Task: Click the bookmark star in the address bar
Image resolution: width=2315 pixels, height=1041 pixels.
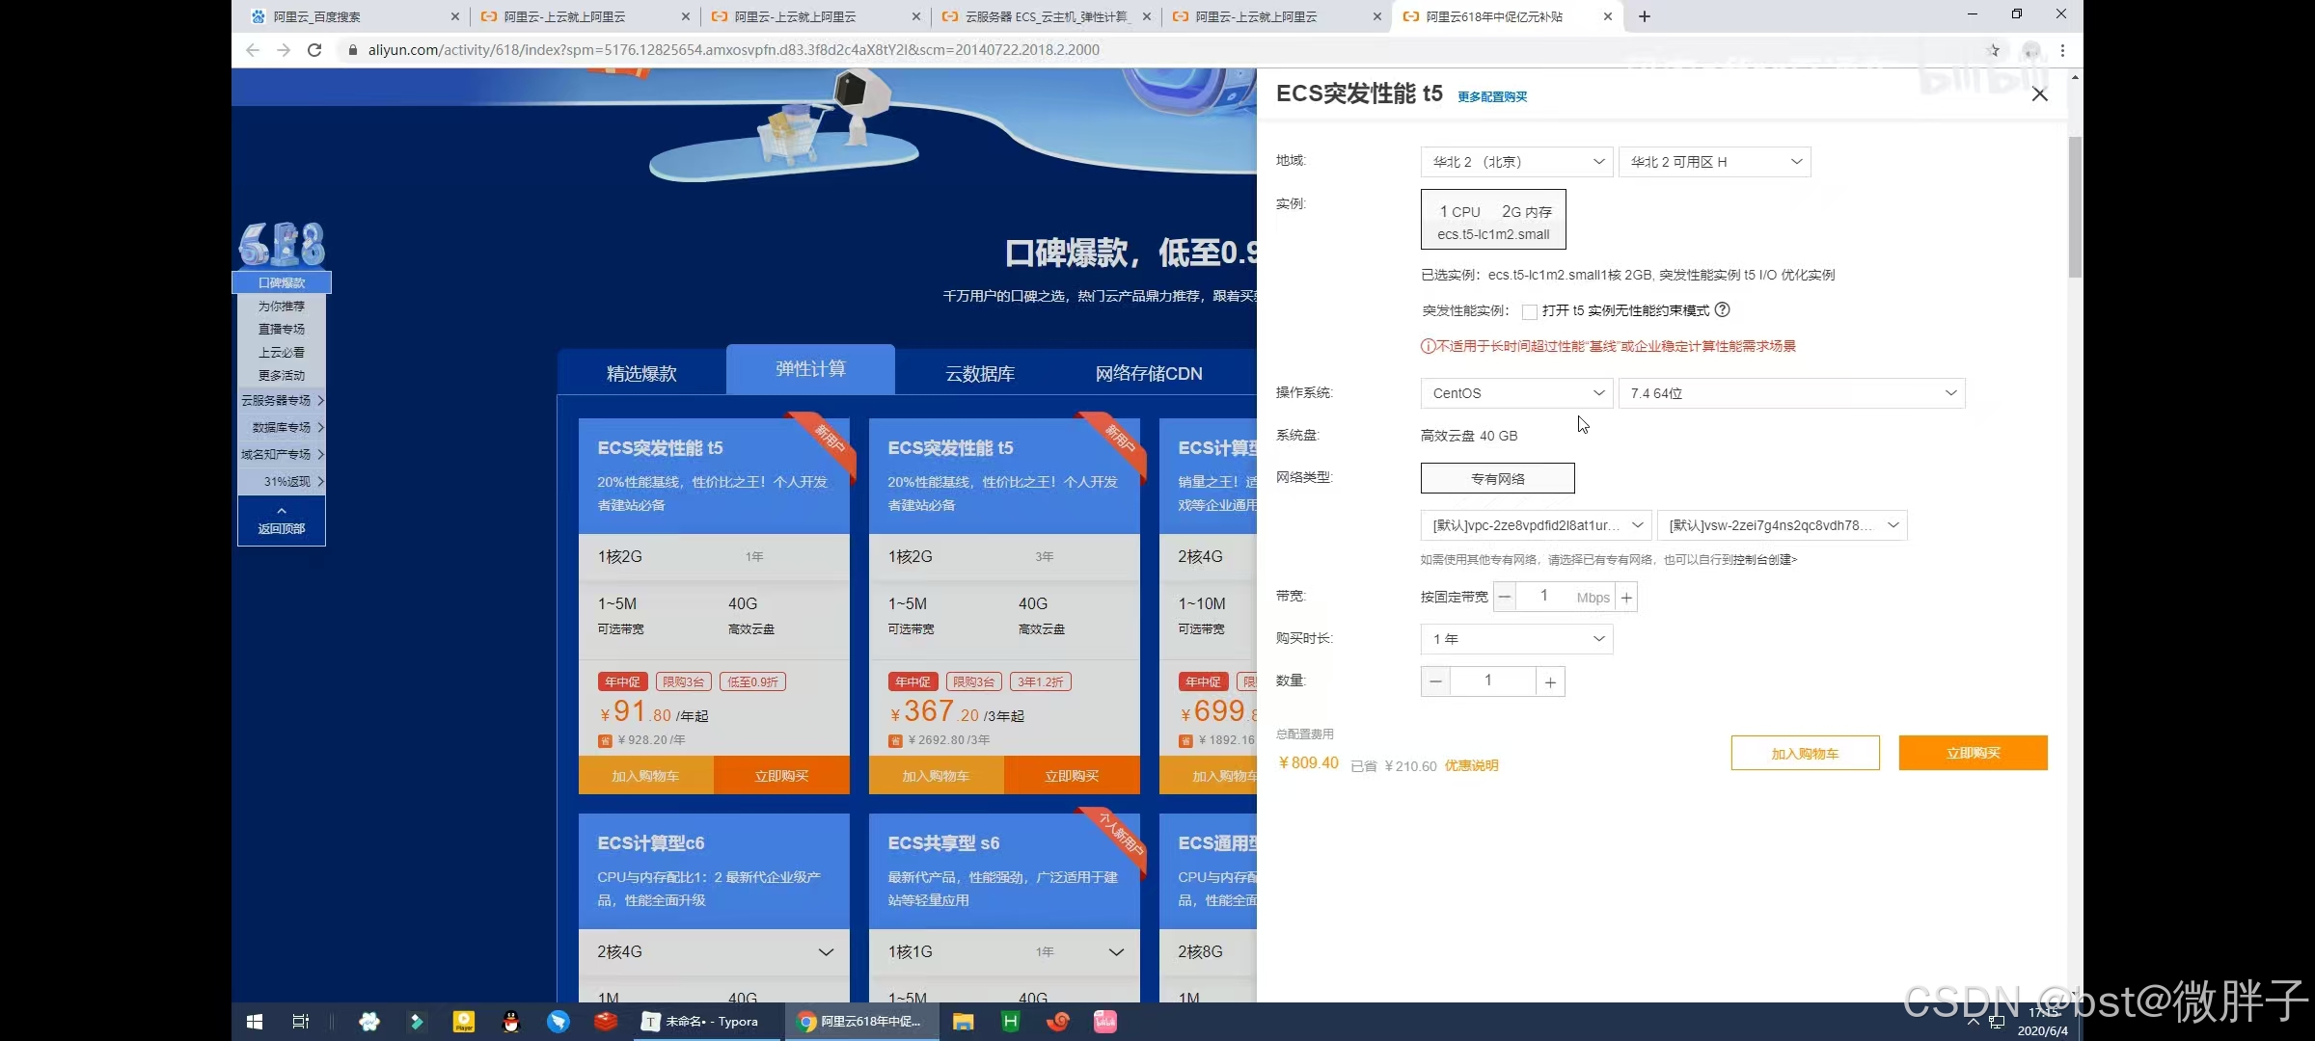Action: 1995,50
